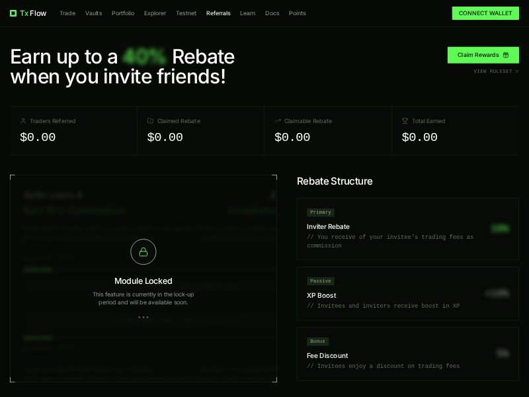Click the TxFlow logo icon
Screen dimensions: 529x397
13,13
